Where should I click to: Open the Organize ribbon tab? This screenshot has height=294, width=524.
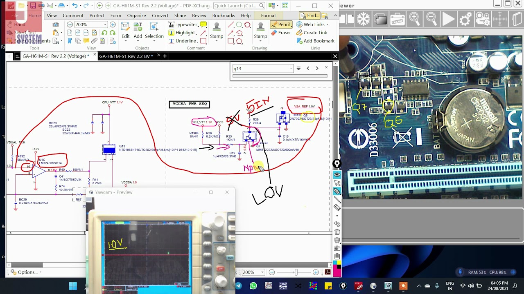coord(136,16)
